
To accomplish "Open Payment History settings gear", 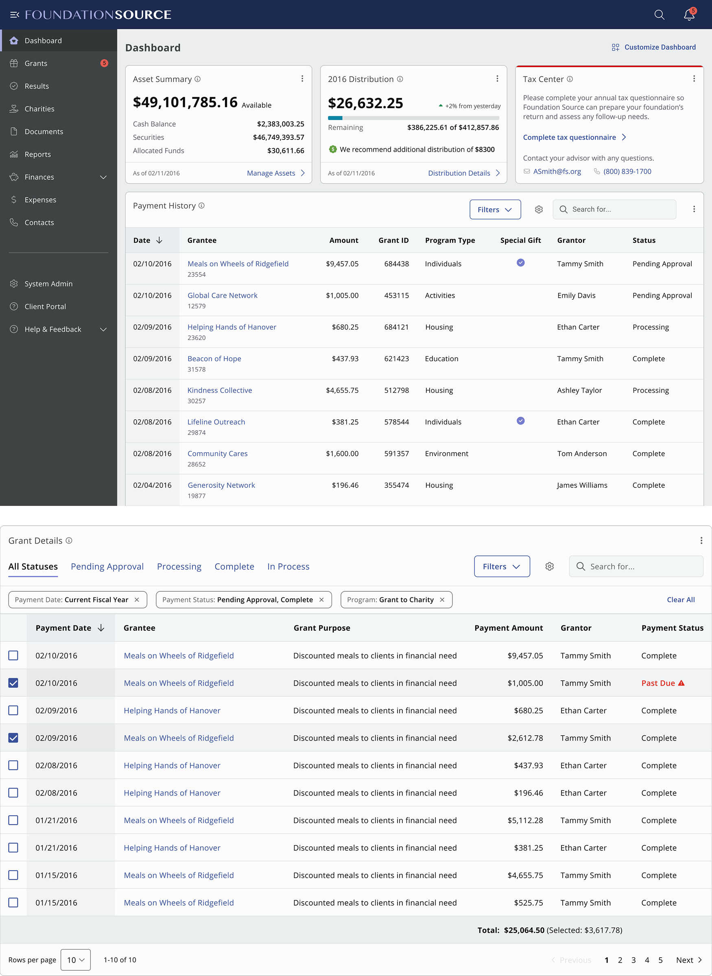I will tap(539, 209).
